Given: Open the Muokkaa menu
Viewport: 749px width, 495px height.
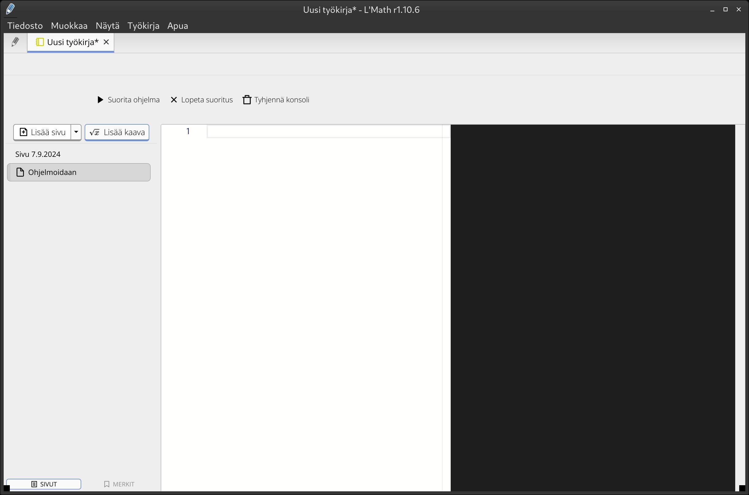Looking at the screenshot, I should point(69,25).
